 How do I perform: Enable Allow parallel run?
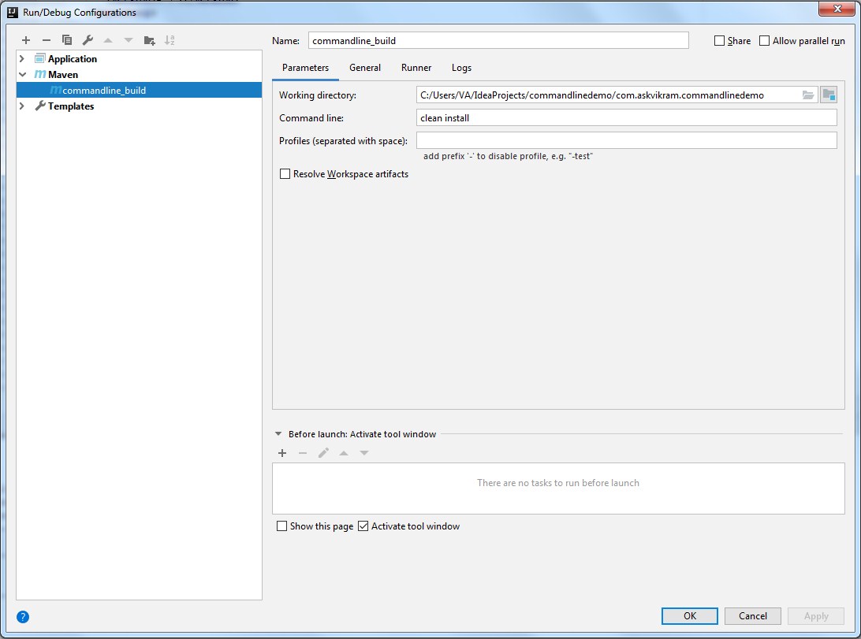[764, 41]
